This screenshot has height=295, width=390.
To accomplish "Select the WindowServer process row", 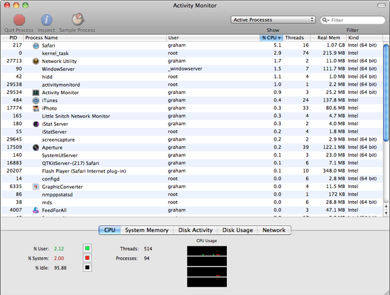I will tap(192, 69).
